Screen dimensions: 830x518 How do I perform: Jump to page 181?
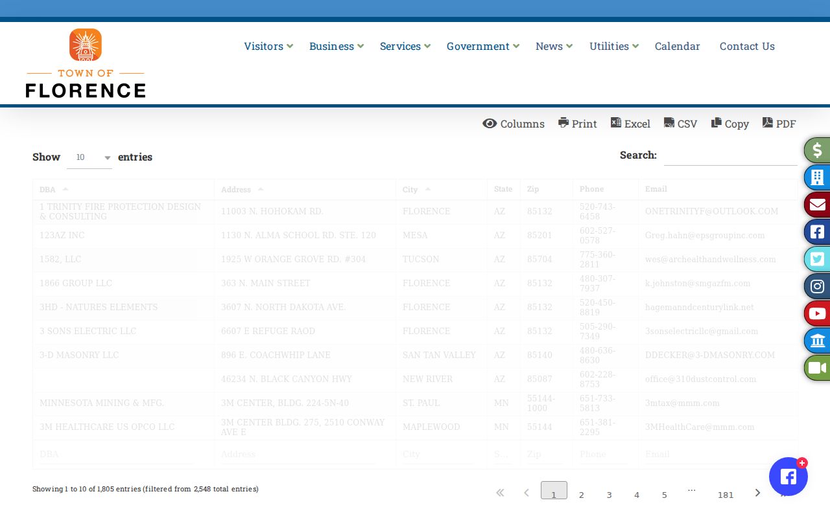point(726,495)
